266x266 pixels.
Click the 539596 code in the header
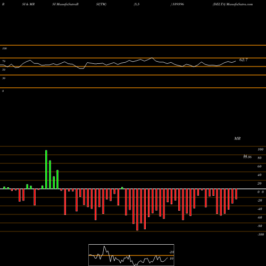click(178, 4)
